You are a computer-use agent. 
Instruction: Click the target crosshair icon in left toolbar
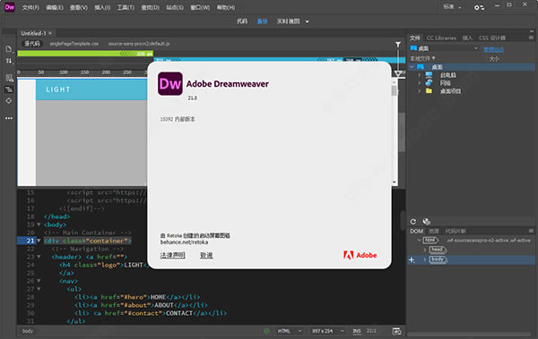(x=9, y=101)
